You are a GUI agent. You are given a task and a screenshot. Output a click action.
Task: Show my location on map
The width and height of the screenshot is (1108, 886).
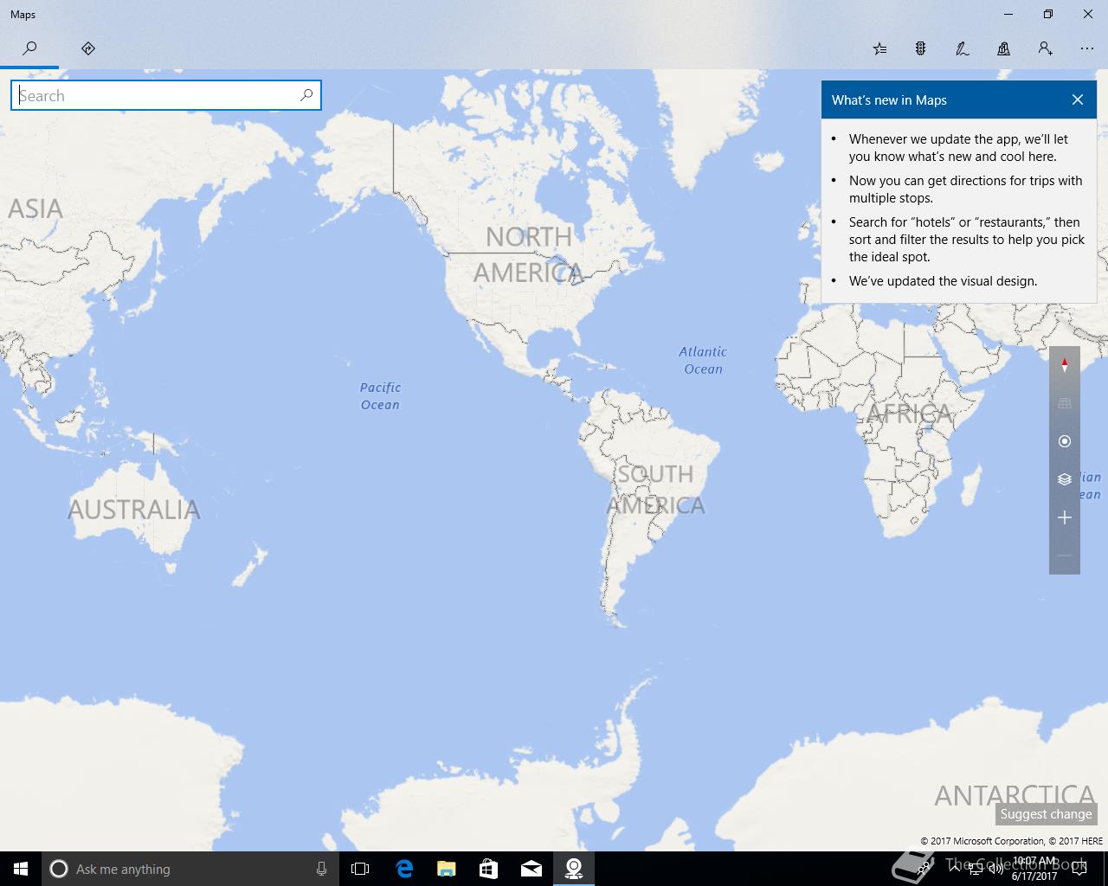(1065, 441)
